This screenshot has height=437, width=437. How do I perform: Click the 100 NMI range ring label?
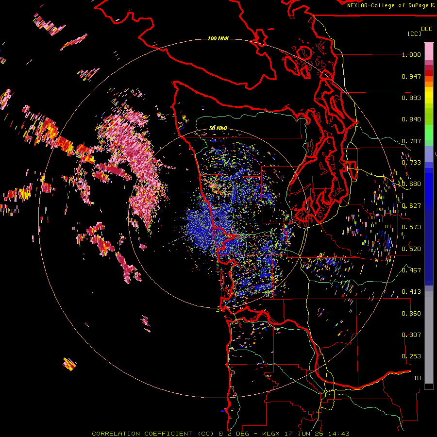click(218, 38)
